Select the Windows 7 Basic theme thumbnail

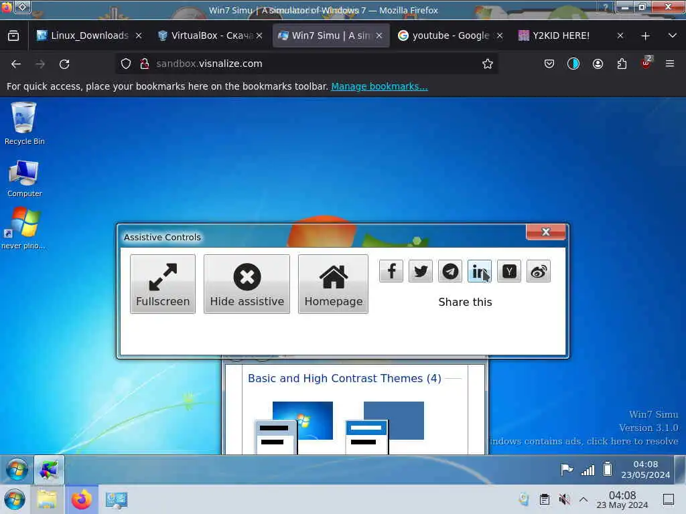point(294,428)
